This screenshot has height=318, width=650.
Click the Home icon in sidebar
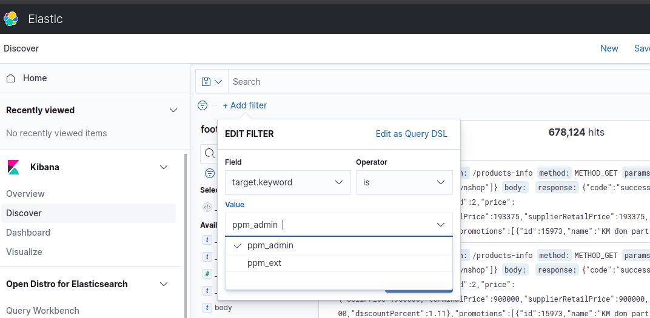[x=11, y=78]
